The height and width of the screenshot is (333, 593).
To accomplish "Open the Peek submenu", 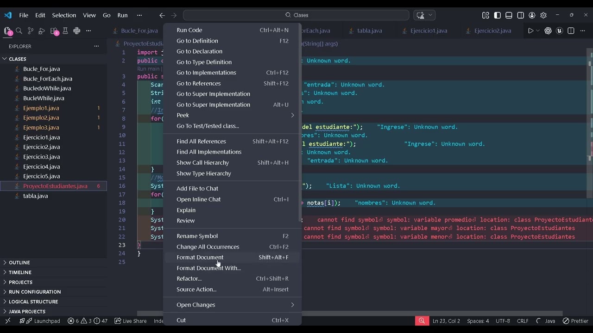I will [x=232, y=115].
